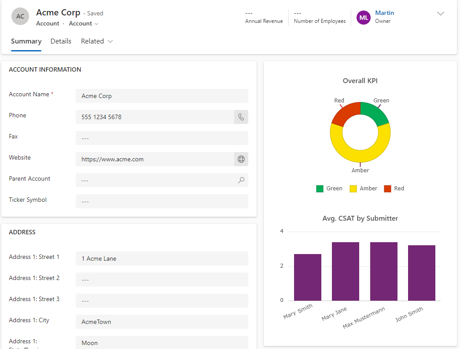Switch to the Details tab
Image resolution: width=460 pixels, height=349 pixels.
pyautogui.click(x=61, y=41)
